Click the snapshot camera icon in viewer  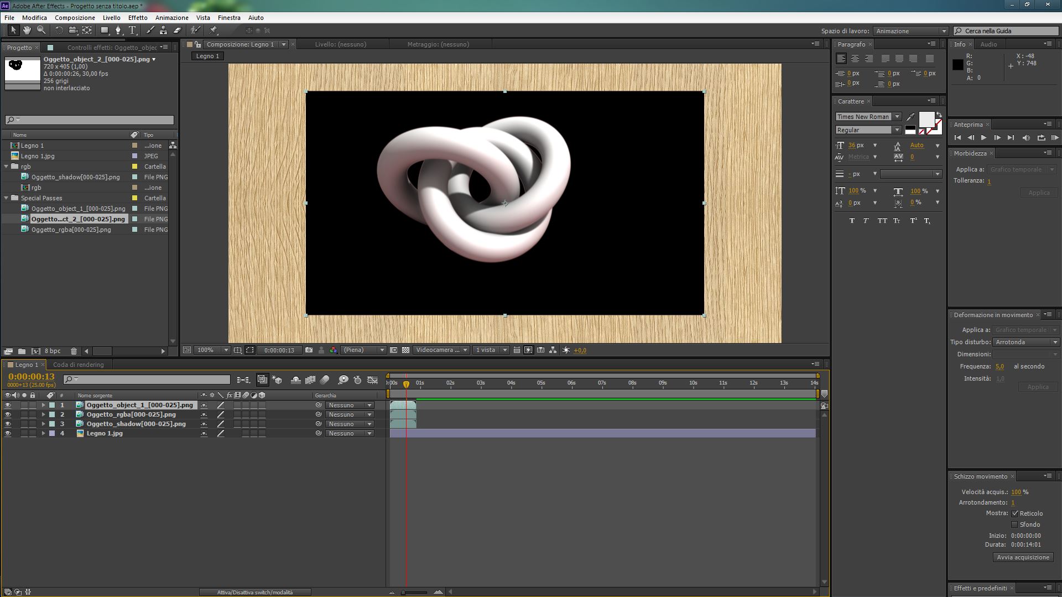pos(309,350)
